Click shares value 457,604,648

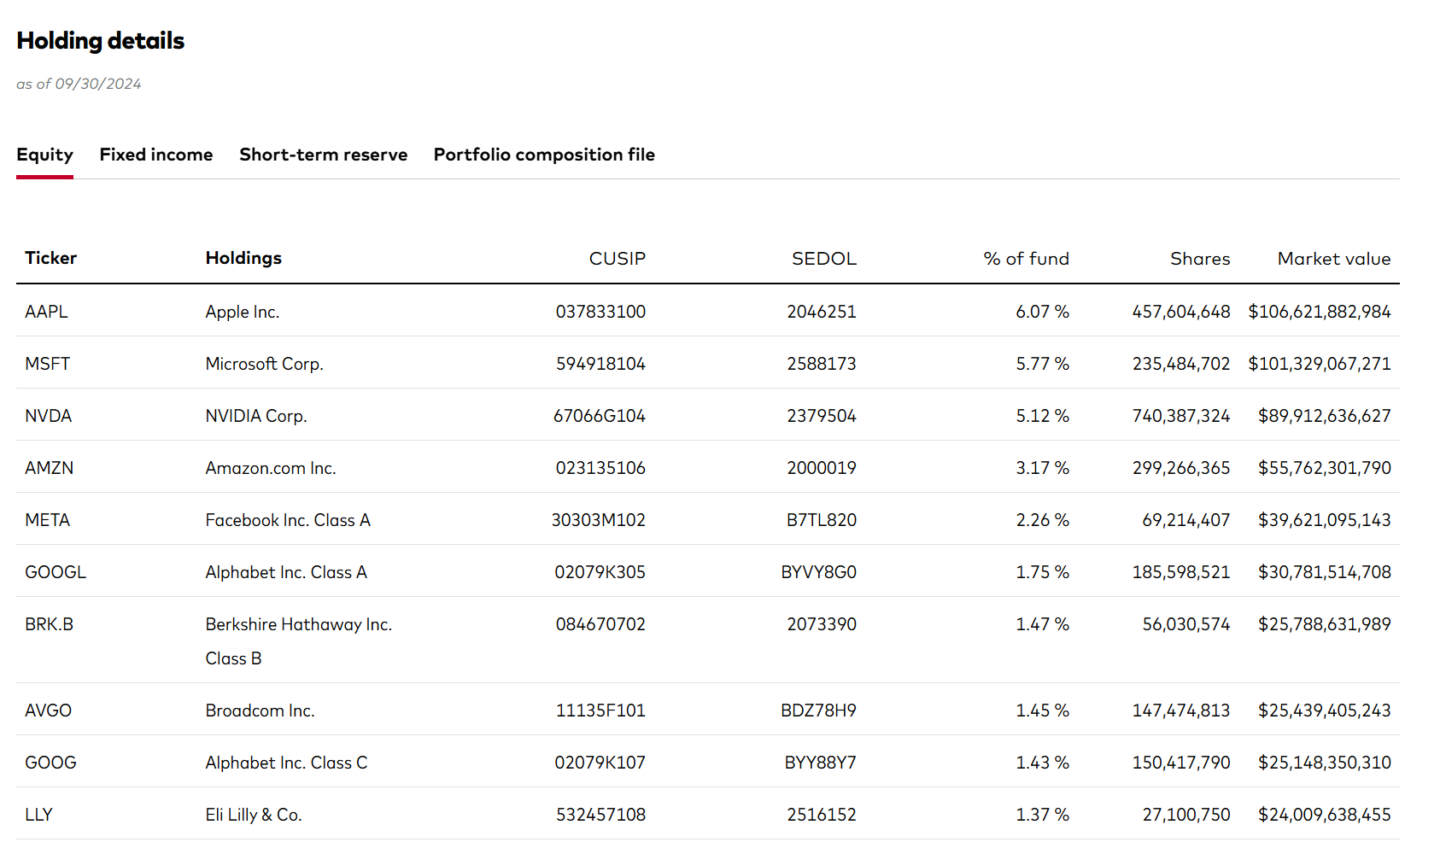point(1181,312)
